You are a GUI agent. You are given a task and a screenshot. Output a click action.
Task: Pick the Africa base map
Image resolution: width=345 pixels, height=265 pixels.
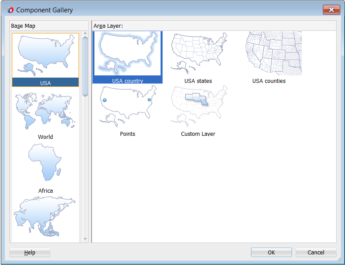pyautogui.click(x=45, y=168)
